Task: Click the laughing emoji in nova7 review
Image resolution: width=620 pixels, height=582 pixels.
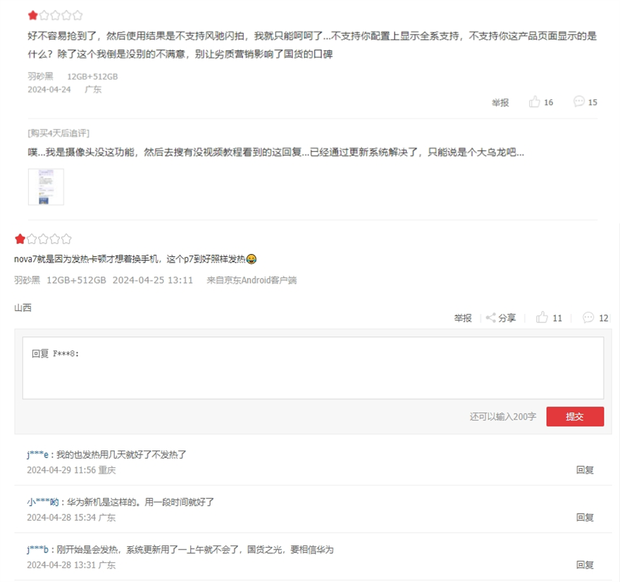Action: (x=251, y=259)
